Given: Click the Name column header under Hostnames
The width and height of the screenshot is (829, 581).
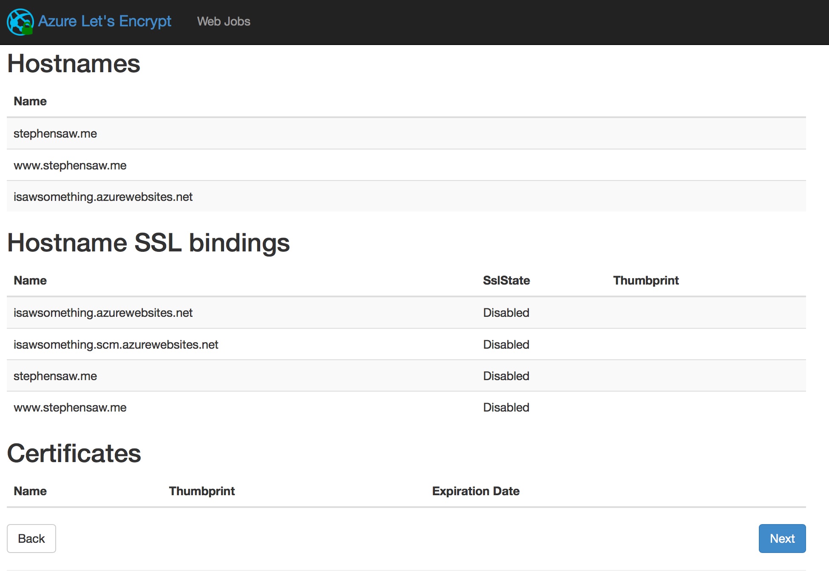Looking at the screenshot, I should coord(30,101).
